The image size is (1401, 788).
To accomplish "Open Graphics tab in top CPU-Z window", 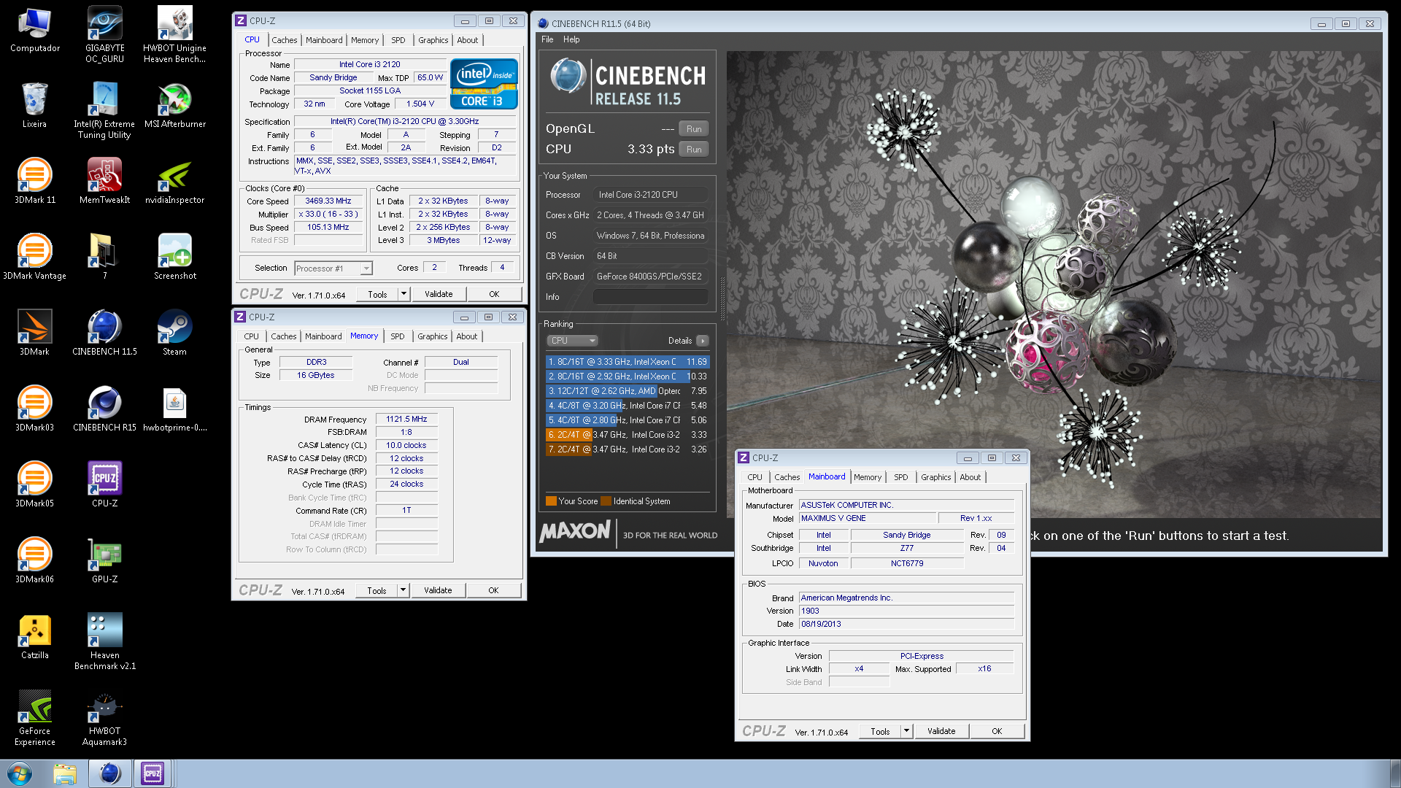I will [x=433, y=40].
